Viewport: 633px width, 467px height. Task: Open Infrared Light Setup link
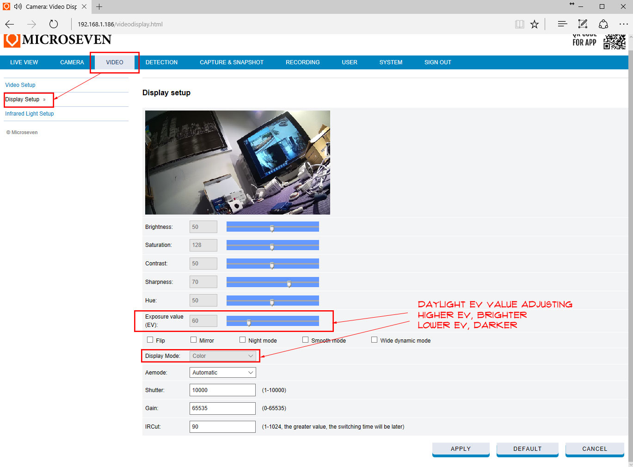click(x=29, y=114)
